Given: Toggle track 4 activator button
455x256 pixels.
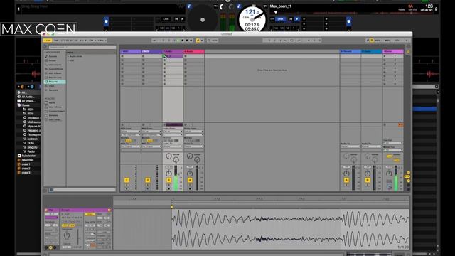Looking at the screenshot, I should coord(190,180).
